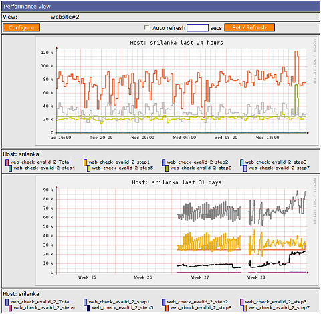Click the web_check_evalid_2_step5 swatch in the 31-day legend
The height and width of the screenshot is (314, 321).
click(x=88, y=308)
